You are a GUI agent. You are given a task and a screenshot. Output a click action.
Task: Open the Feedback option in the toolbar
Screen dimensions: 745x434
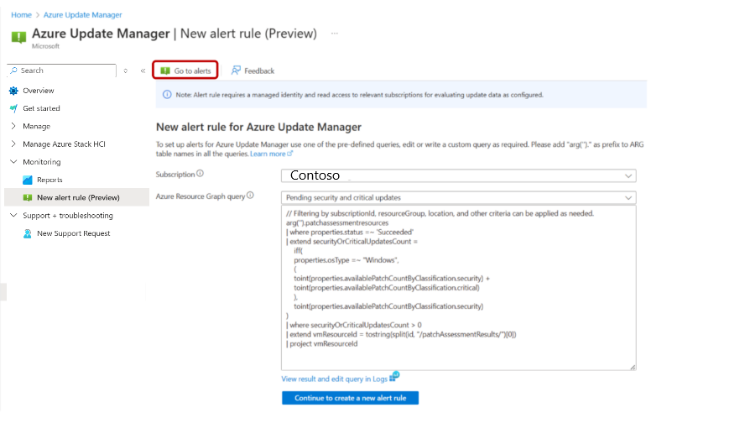coord(253,71)
